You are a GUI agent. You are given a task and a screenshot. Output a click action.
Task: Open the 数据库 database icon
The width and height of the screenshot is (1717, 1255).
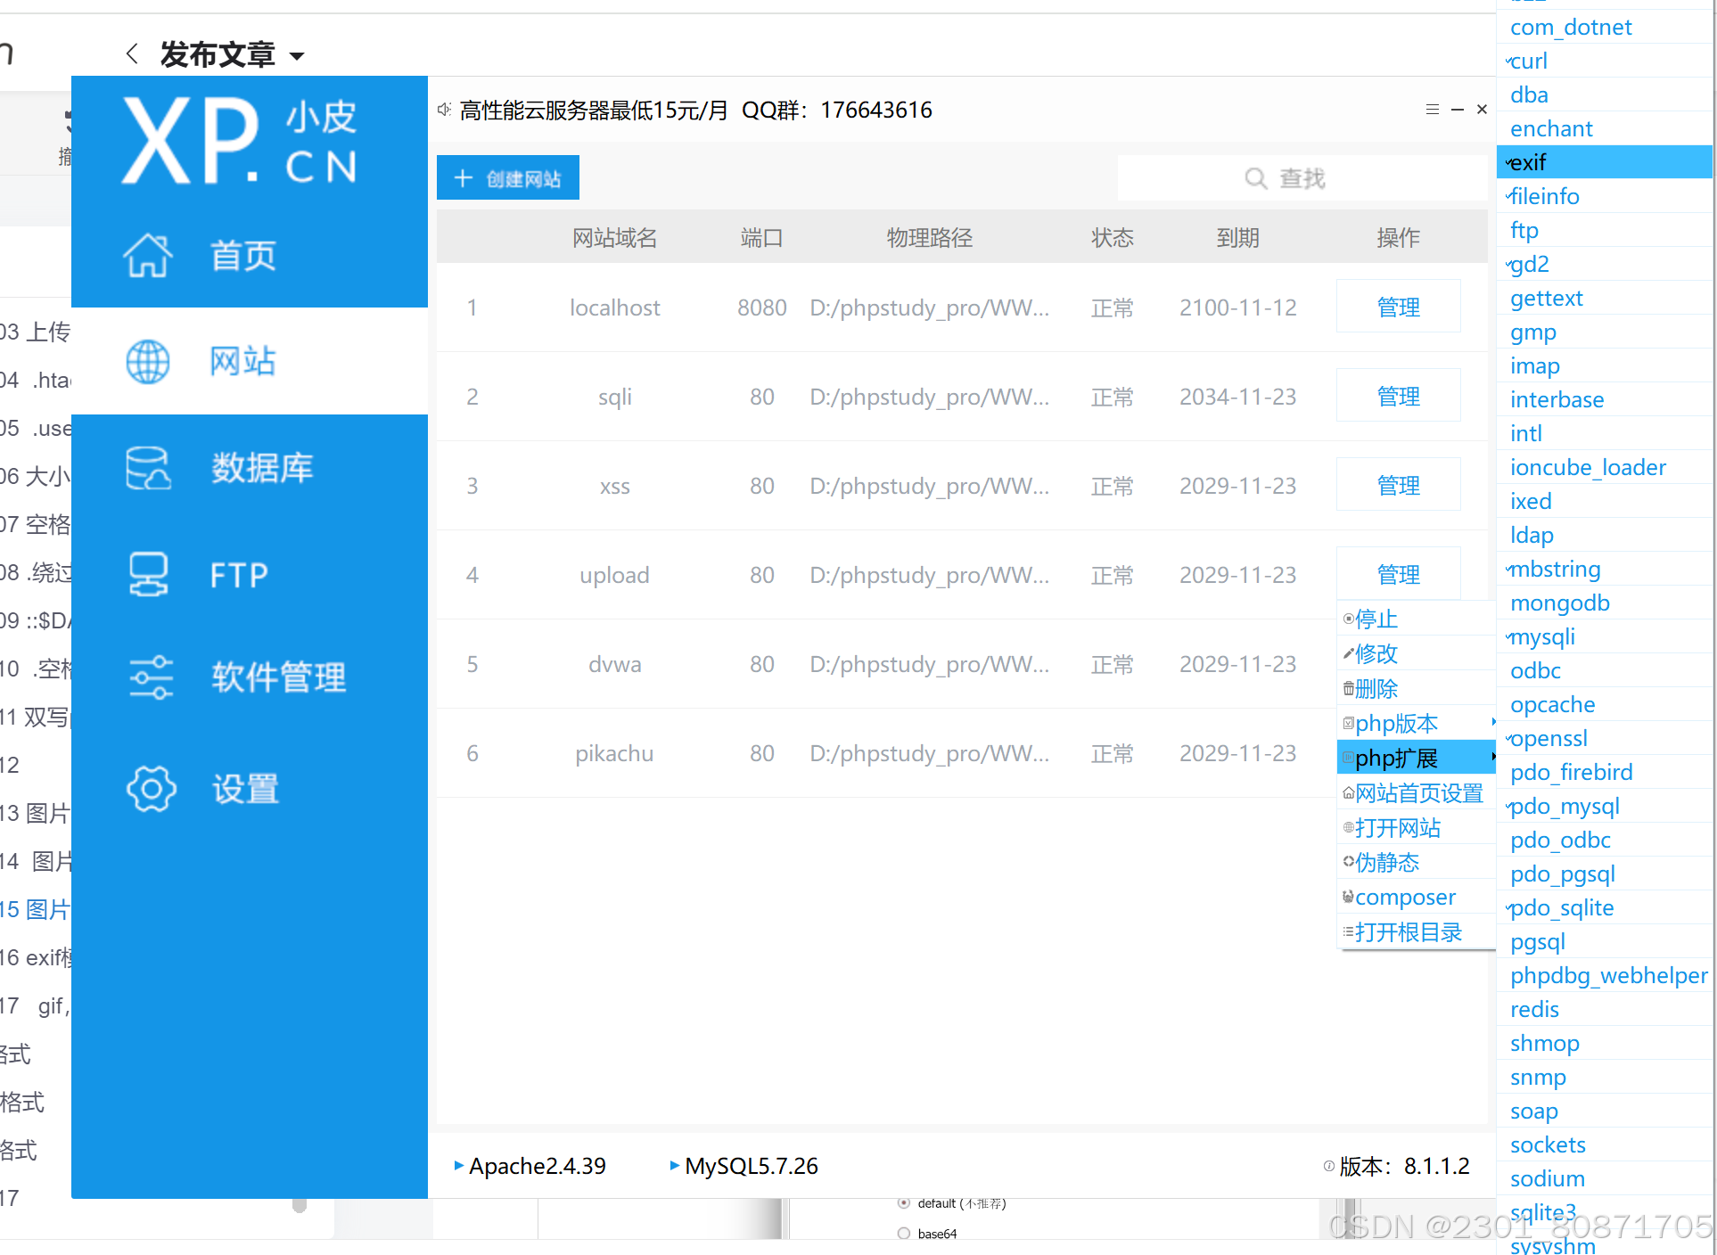(148, 468)
